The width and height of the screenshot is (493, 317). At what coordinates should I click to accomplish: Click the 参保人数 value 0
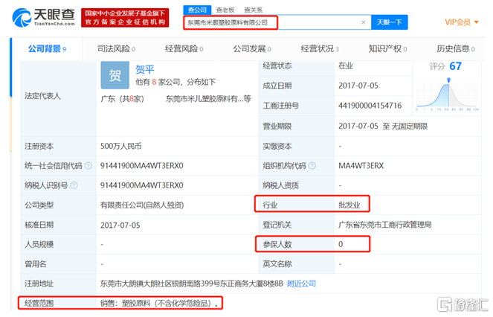click(341, 244)
